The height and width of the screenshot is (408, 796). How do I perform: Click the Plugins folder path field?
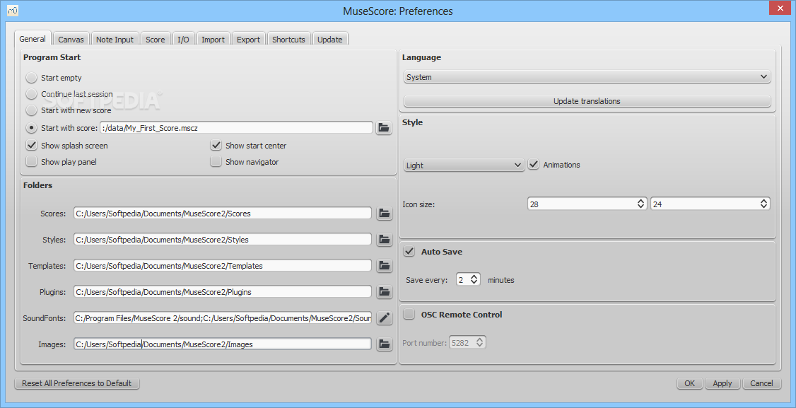pos(223,291)
